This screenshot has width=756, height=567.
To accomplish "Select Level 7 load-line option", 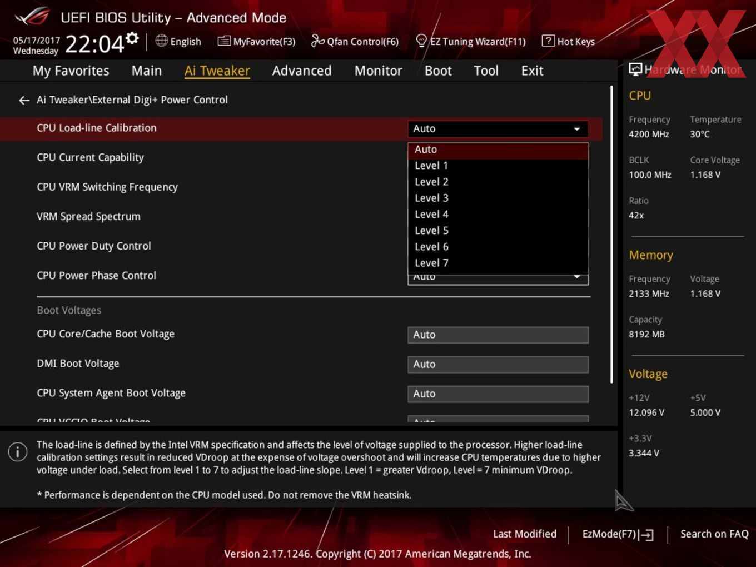I will (x=498, y=263).
